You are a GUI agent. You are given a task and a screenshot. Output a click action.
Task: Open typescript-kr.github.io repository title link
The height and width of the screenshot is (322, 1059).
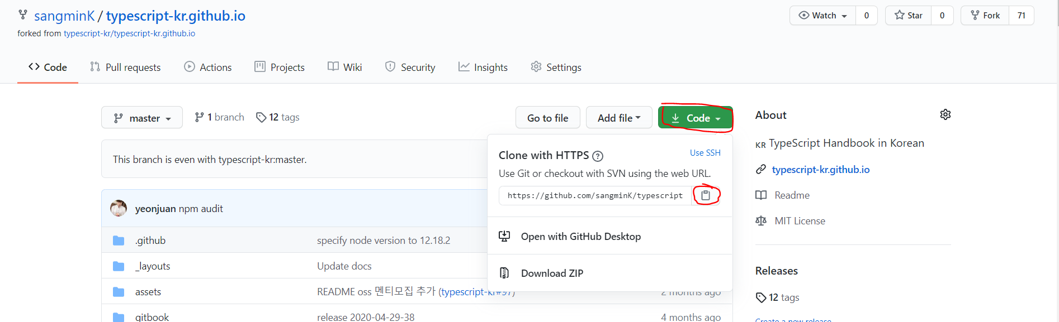[176, 16]
